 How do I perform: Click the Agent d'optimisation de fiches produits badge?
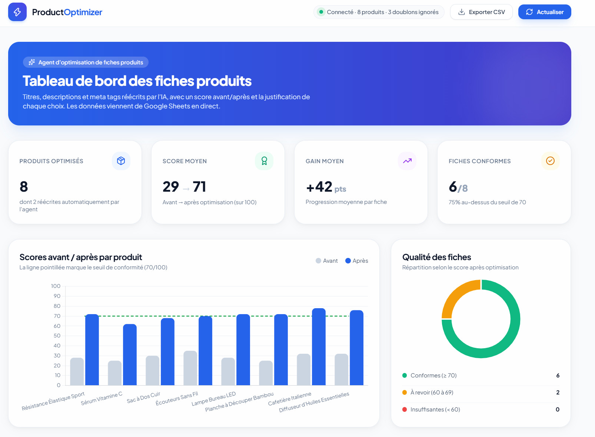click(x=86, y=62)
